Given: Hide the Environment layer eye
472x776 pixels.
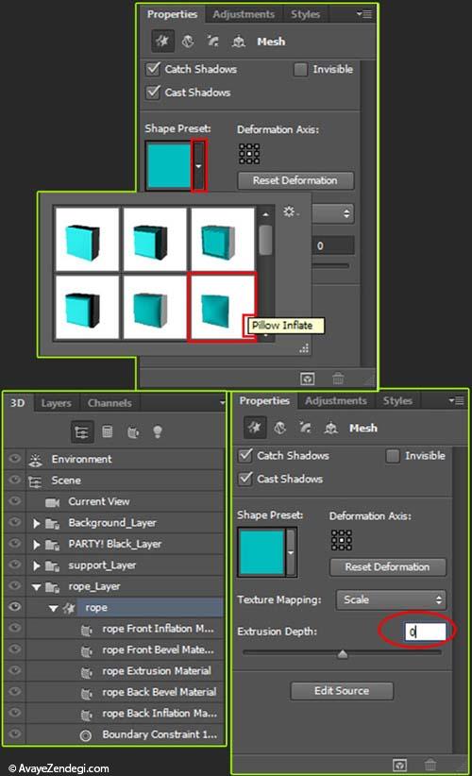Looking at the screenshot, I should pyautogui.click(x=15, y=459).
